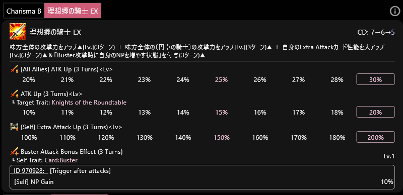Click the Knights of the Roundtable ATK Up icon
The height and width of the screenshot is (195, 403).
[x=14, y=94]
